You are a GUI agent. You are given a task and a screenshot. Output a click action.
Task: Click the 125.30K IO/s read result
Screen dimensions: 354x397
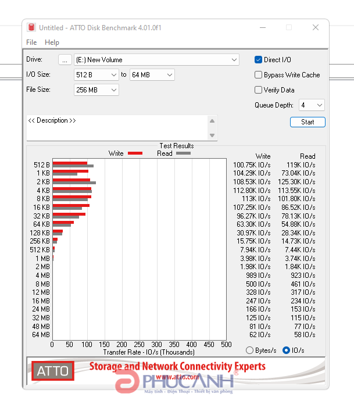pos(296,182)
